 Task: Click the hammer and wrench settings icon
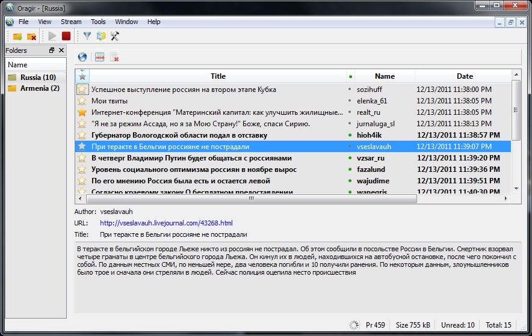(114, 37)
